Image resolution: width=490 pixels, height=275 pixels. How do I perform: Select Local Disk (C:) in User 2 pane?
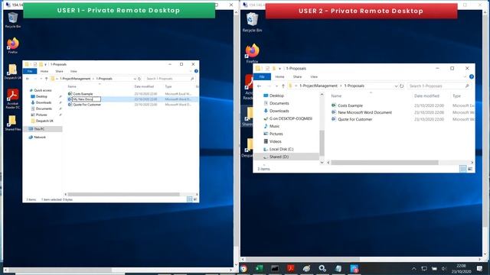(281, 149)
